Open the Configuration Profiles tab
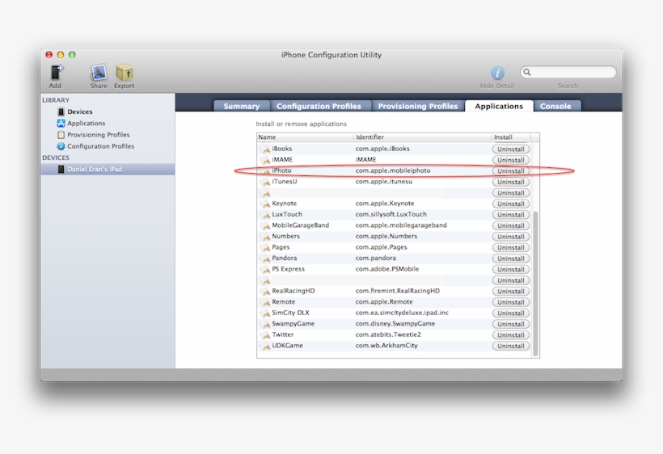 coord(319,106)
